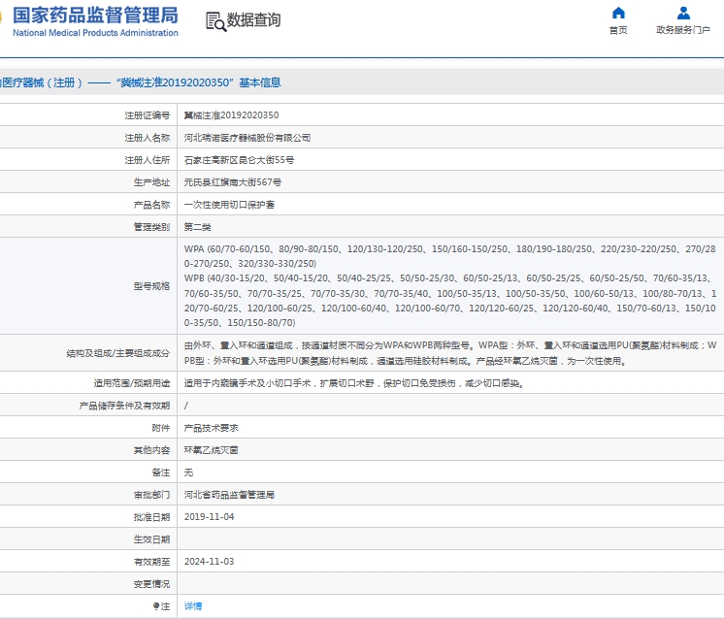Select intended use text 适用于内窥镜手术
This screenshot has width=724, height=619.
click(353, 383)
